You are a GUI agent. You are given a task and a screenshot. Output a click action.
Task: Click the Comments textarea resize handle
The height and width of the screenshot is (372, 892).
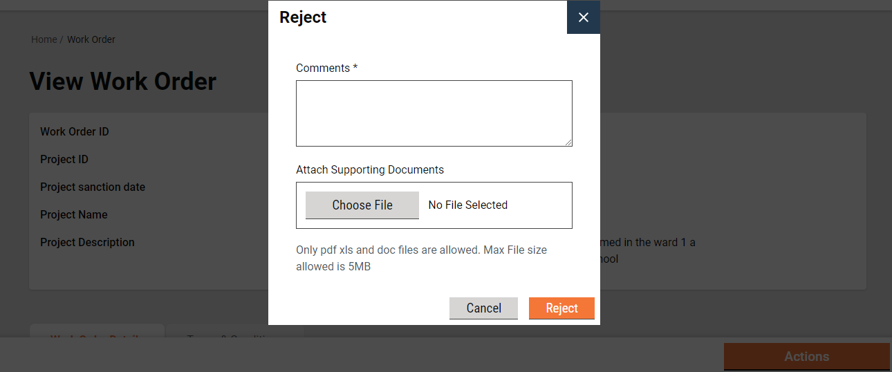pyautogui.click(x=568, y=142)
